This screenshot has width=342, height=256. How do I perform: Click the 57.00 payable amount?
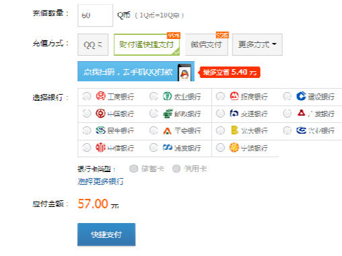[93, 204]
